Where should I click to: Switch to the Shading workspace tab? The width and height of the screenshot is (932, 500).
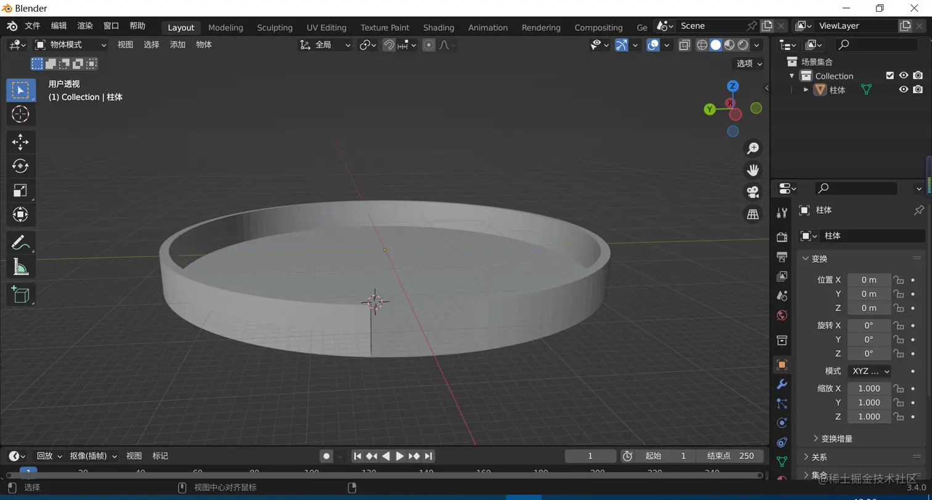pyautogui.click(x=439, y=27)
